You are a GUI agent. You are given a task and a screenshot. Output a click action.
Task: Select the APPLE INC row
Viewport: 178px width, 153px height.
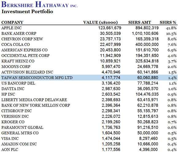[89, 28]
